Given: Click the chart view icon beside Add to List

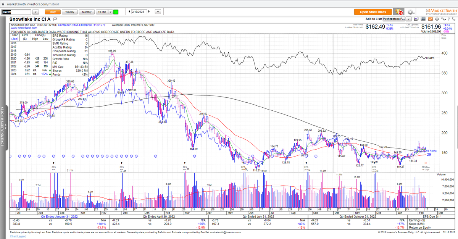Looking at the screenshot, I should click(x=417, y=19).
